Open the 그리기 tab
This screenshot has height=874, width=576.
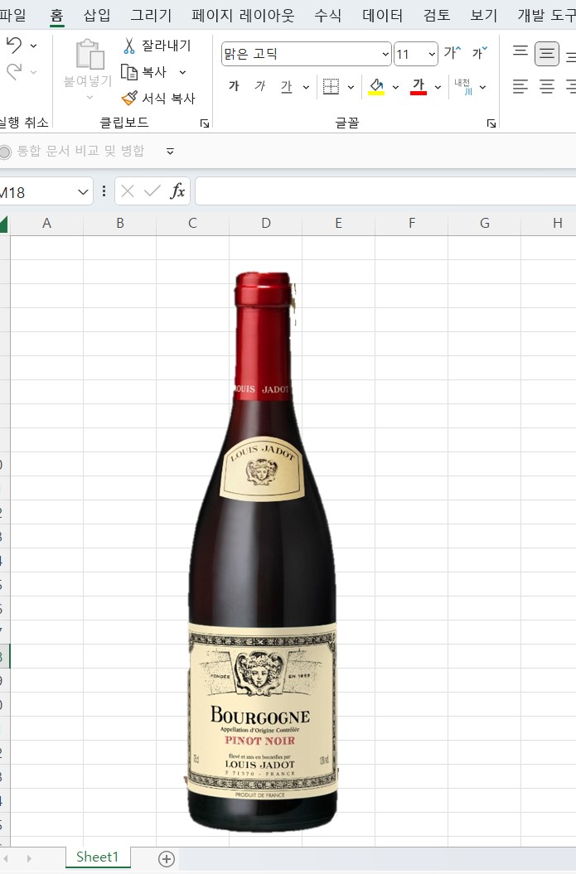pyautogui.click(x=151, y=15)
